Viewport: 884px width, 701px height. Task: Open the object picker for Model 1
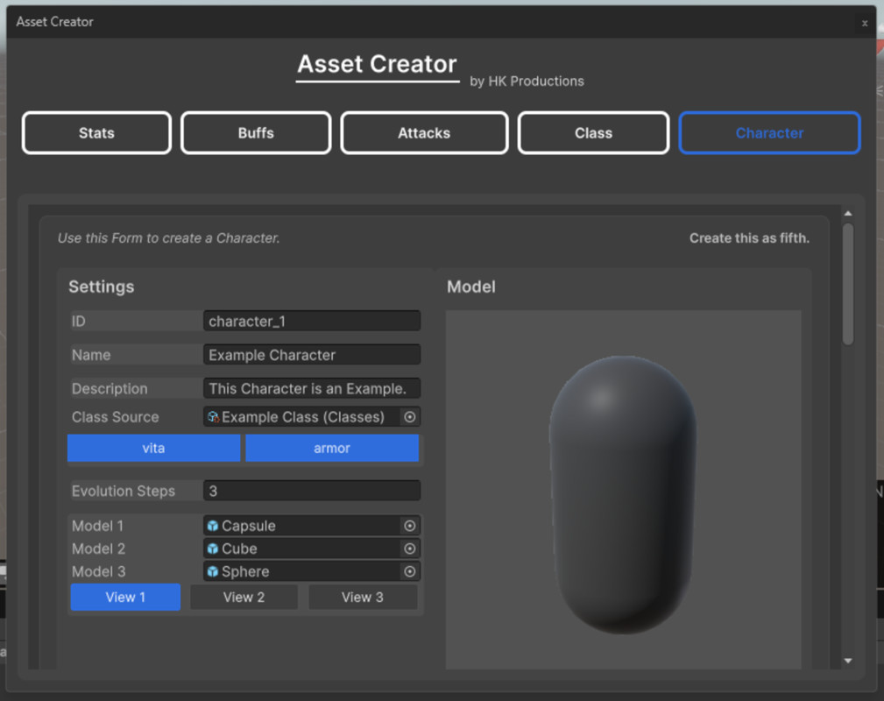409,525
